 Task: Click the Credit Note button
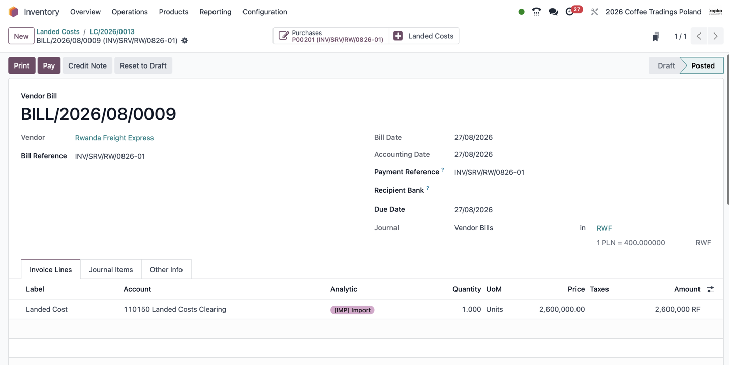(x=87, y=65)
